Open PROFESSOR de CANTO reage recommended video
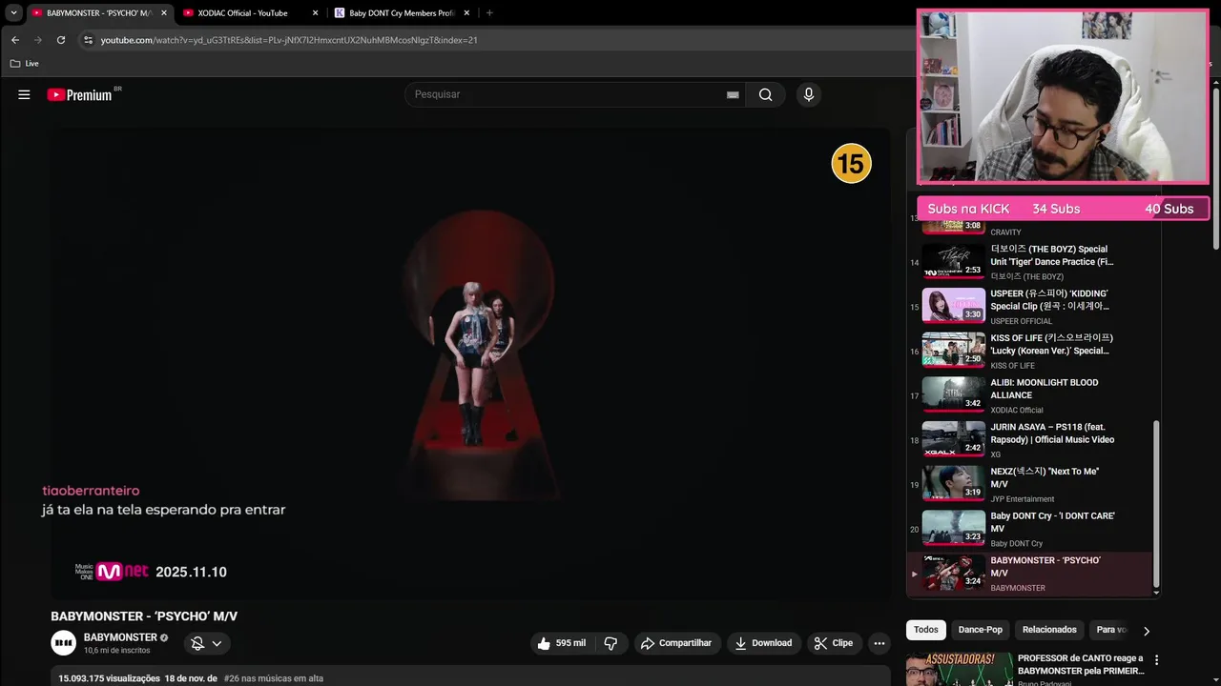Image resolution: width=1221 pixels, height=686 pixels. point(1079,664)
